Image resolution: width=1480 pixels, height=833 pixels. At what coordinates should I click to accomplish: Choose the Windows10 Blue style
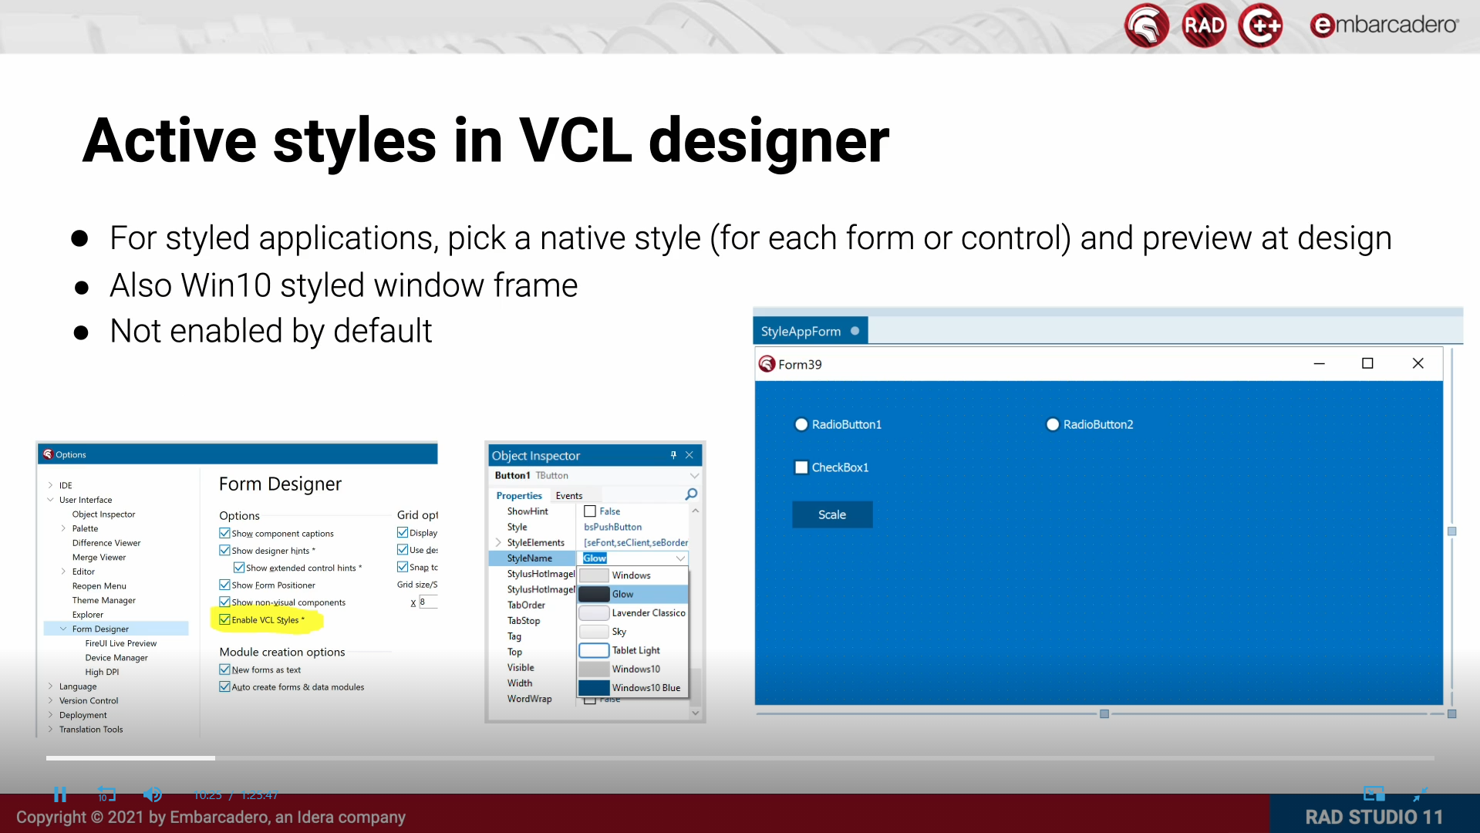coord(632,687)
